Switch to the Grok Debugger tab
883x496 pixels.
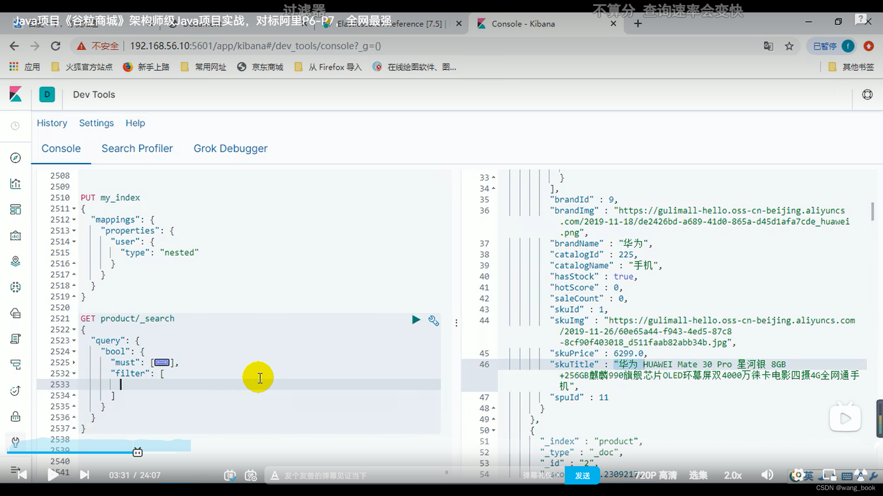[x=230, y=148]
